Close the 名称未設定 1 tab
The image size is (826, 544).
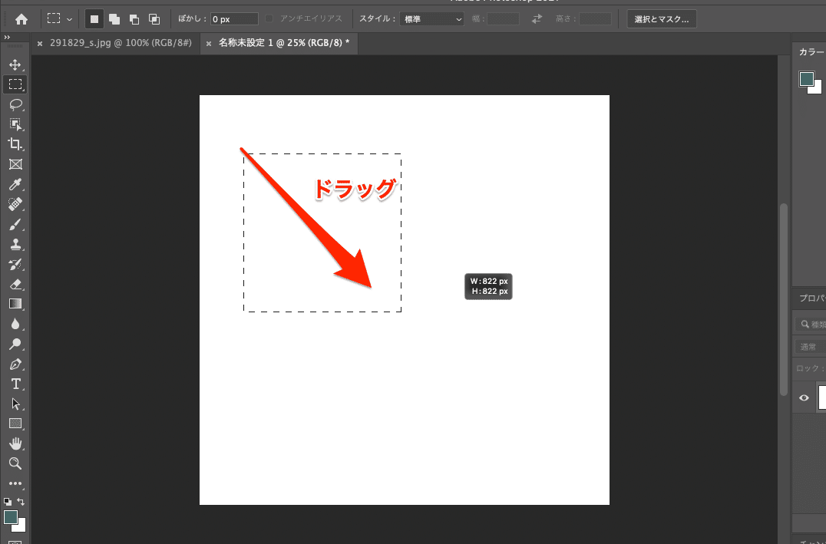(x=209, y=45)
